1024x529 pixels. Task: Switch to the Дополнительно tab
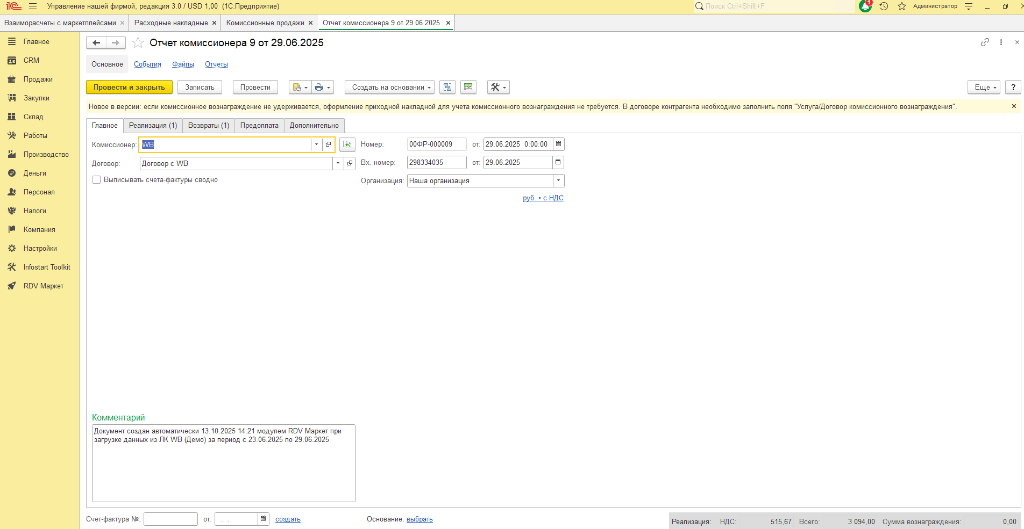(x=314, y=125)
